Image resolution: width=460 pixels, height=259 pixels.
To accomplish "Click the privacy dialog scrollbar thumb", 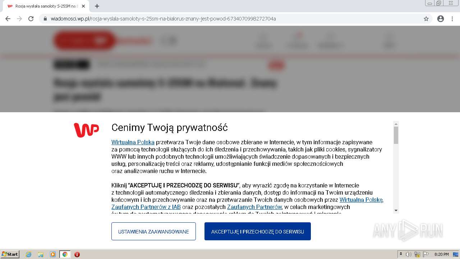I will click(396, 135).
